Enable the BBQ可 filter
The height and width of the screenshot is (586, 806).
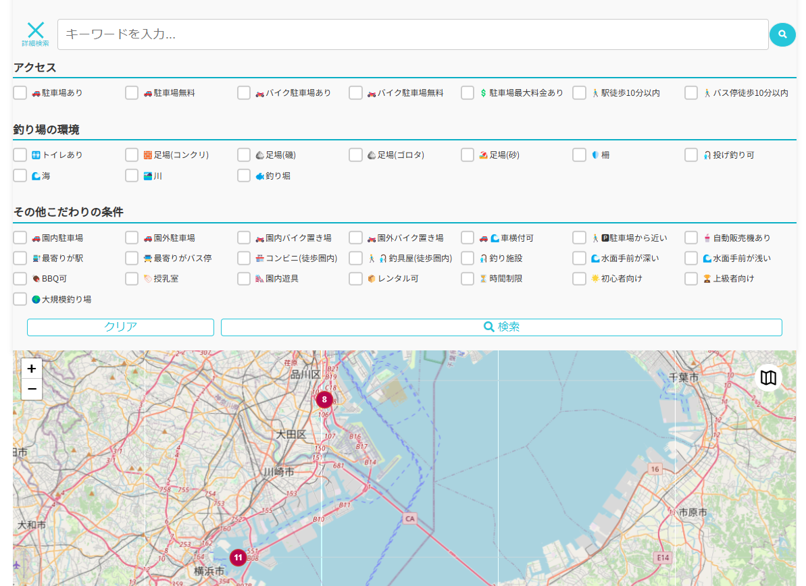(x=20, y=278)
